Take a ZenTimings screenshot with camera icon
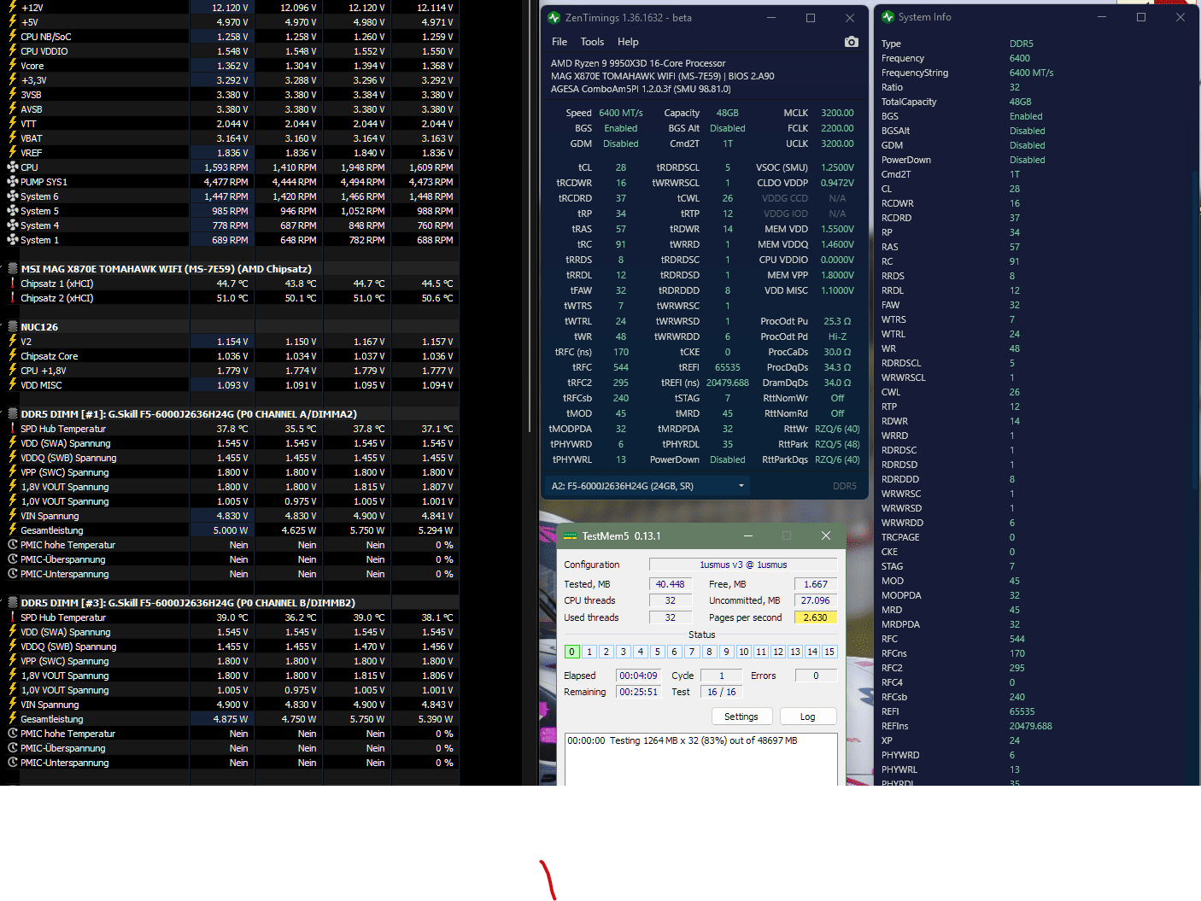 (851, 42)
